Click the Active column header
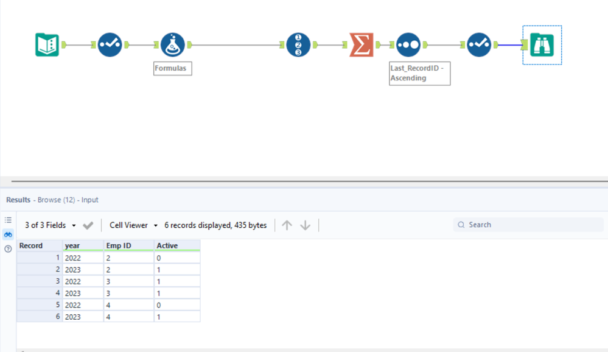 pyautogui.click(x=177, y=245)
